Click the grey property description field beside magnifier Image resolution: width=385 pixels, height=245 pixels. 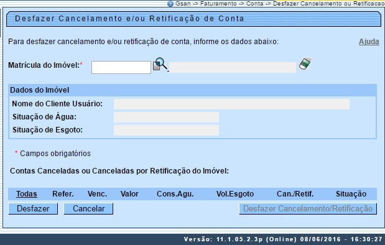pyautogui.click(x=233, y=67)
